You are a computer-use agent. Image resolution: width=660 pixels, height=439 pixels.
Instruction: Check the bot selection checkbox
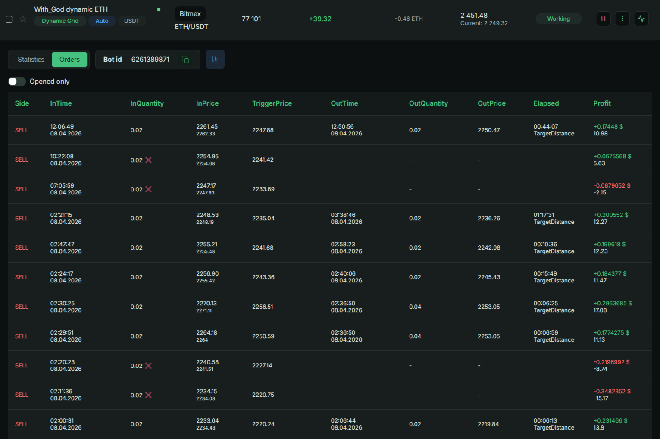9,19
